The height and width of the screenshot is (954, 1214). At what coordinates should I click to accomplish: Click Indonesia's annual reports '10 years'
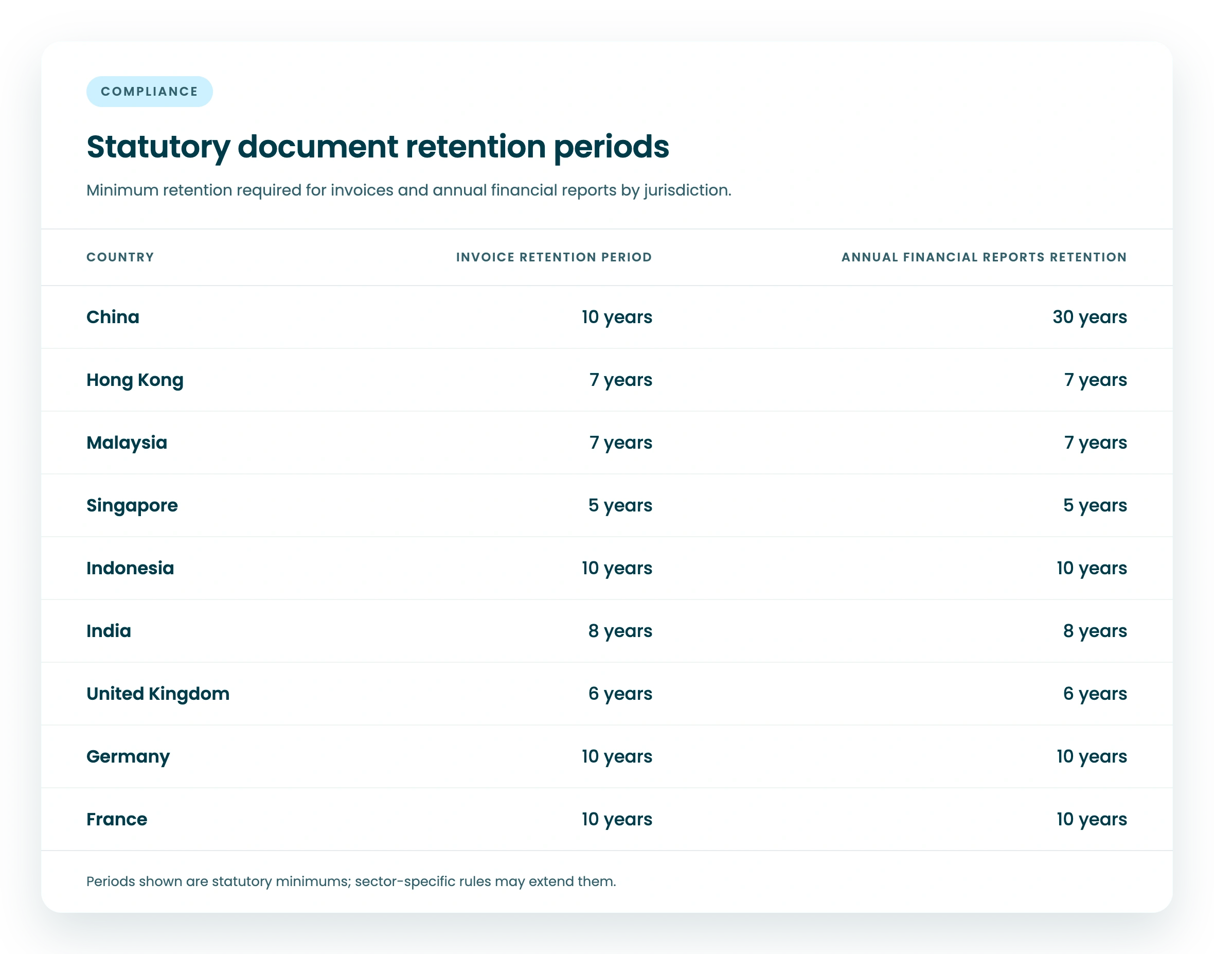(1092, 568)
